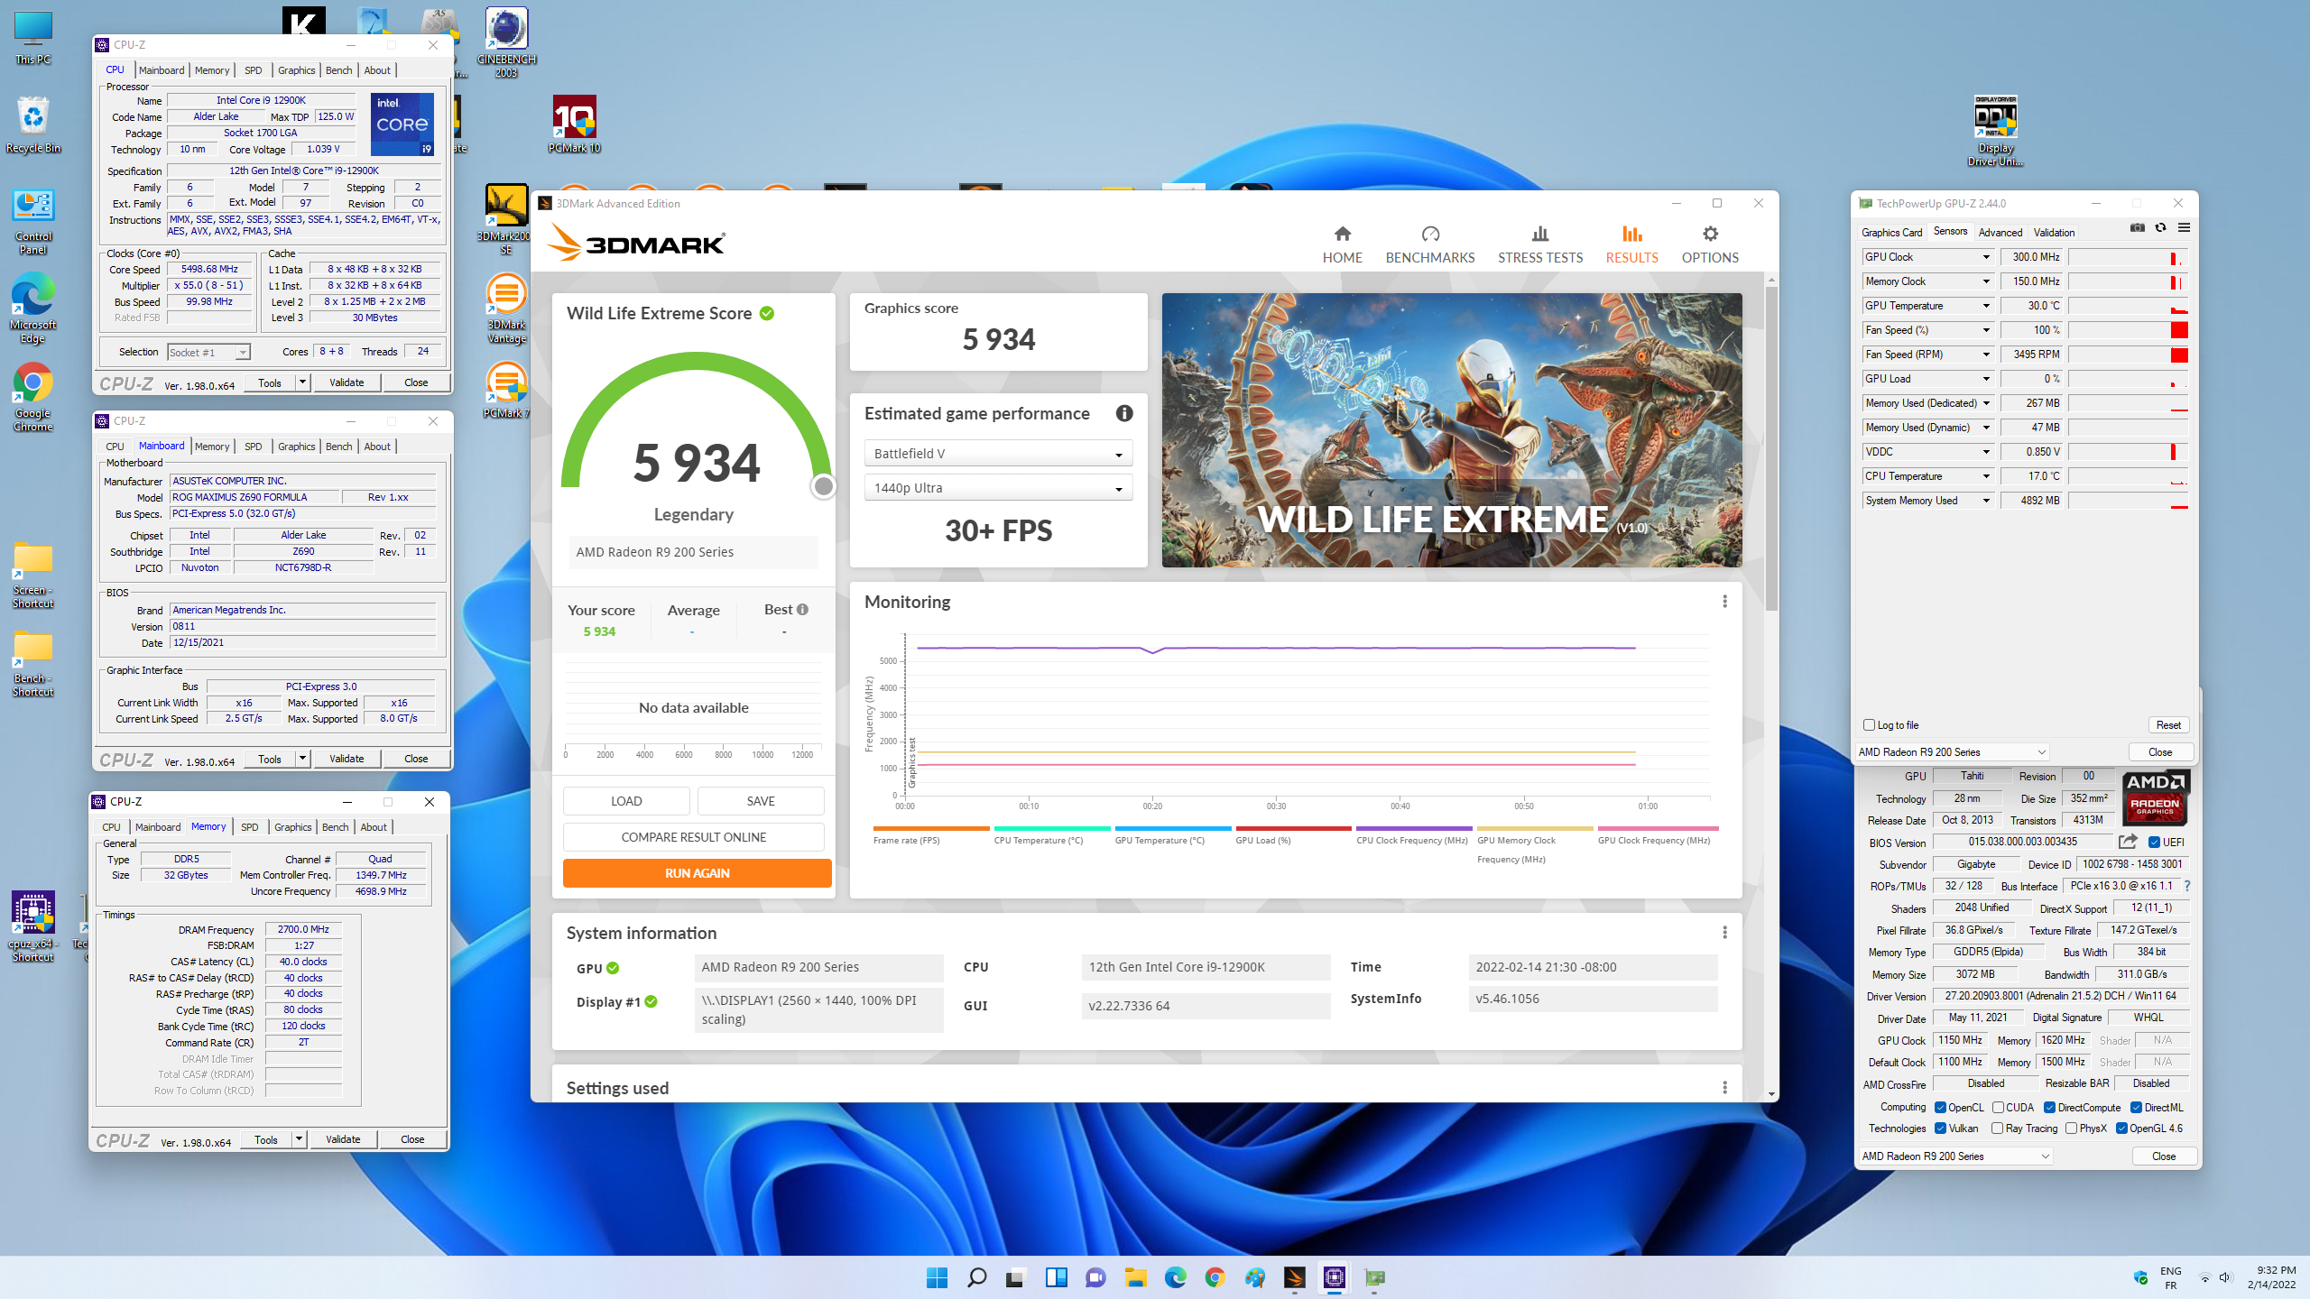Click the orange Frame rate legend bar
This screenshot has width=2310, height=1299.
coord(931,828)
